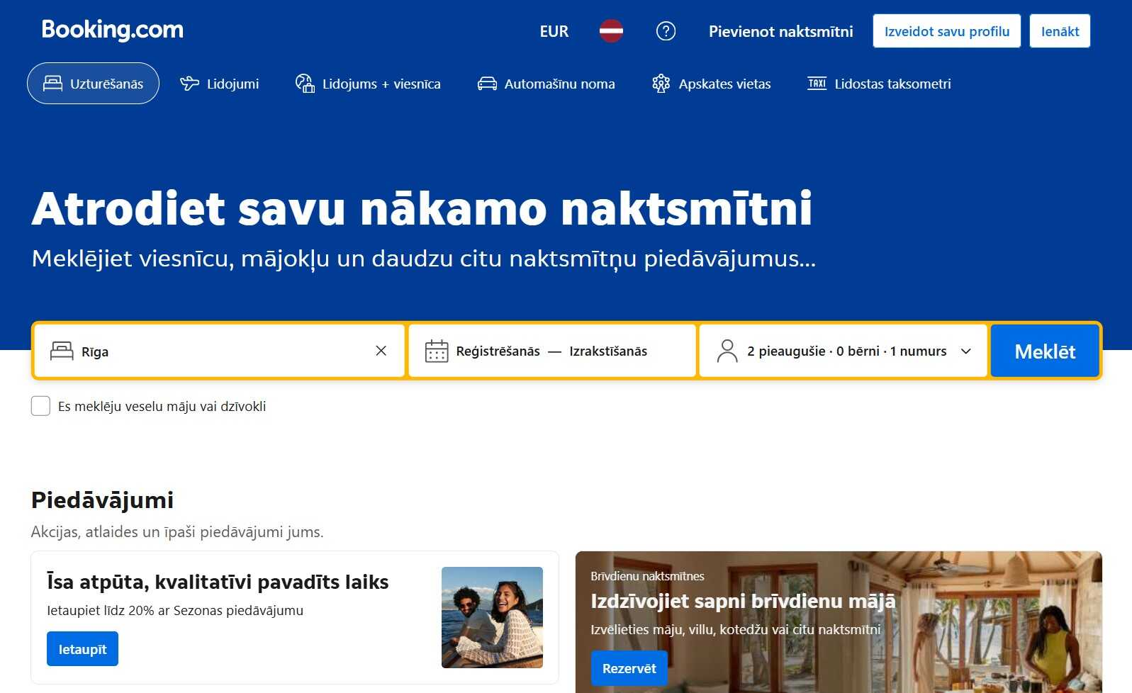Click destination field containing Rīga
This screenshot has height=693, width=1132.
click(219, 351)
